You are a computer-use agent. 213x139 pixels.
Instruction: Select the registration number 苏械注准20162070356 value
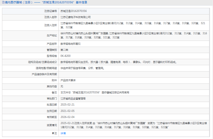74,11
